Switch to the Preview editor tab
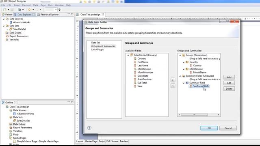The image size is (260, 146). coord(123,142)
